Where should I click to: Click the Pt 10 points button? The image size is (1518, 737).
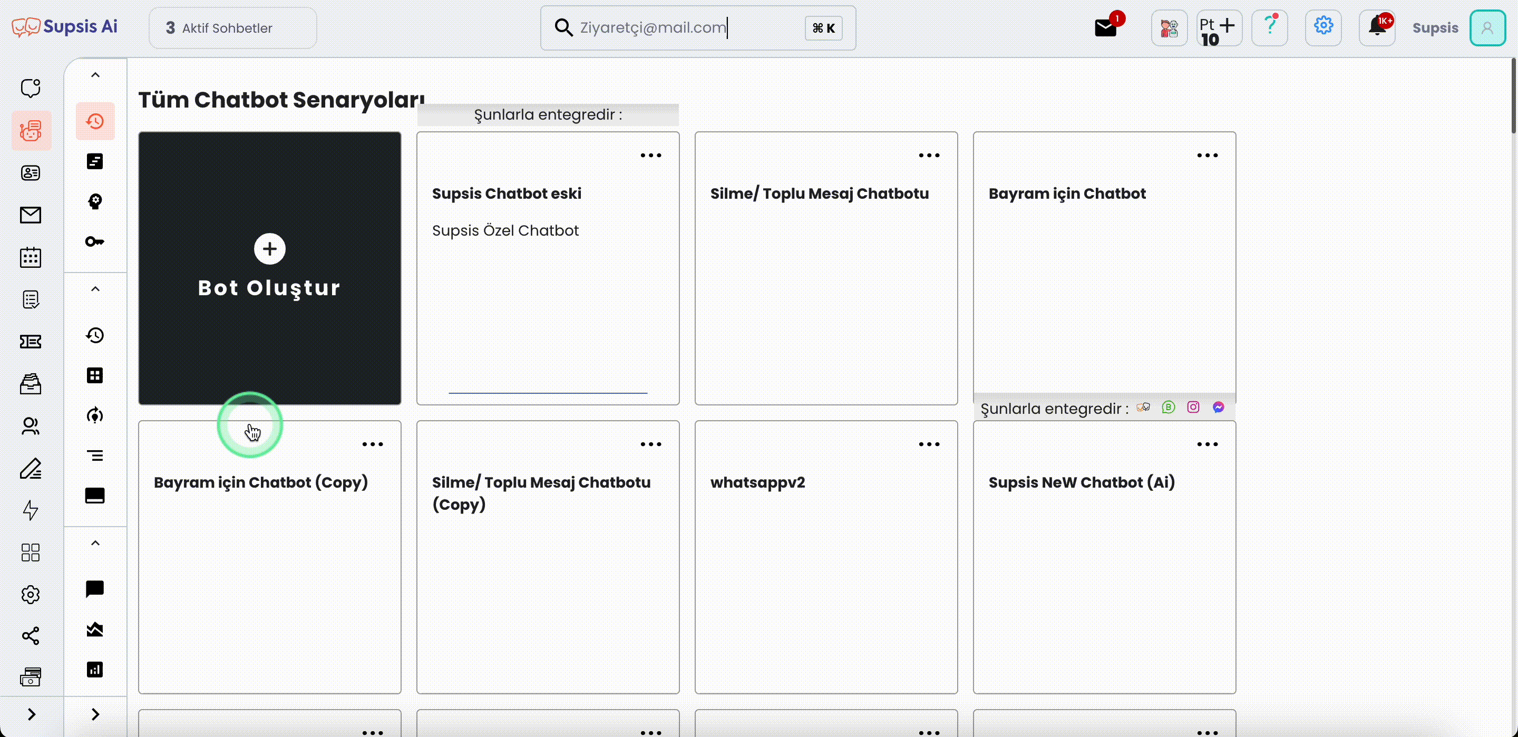[x=1218, y=28]
